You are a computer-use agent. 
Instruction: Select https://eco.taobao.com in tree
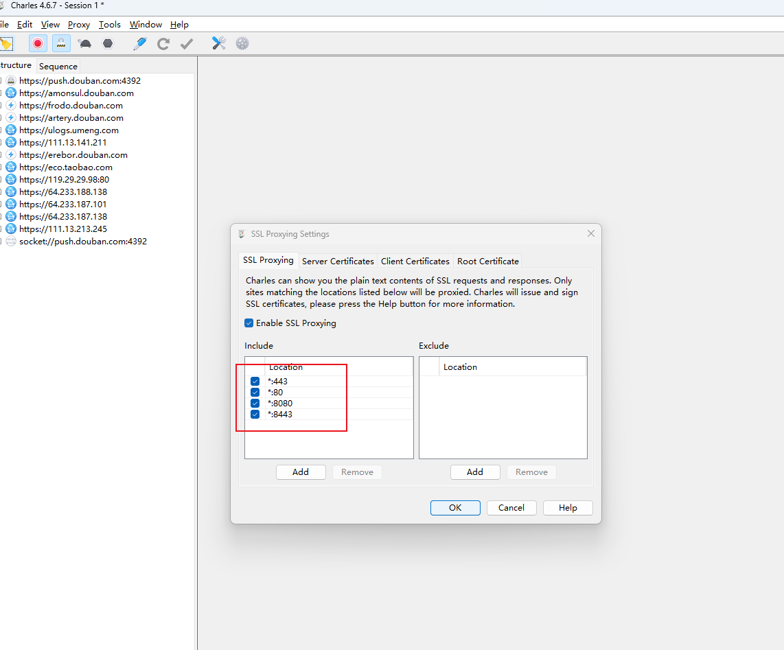[x=66, y=167]
